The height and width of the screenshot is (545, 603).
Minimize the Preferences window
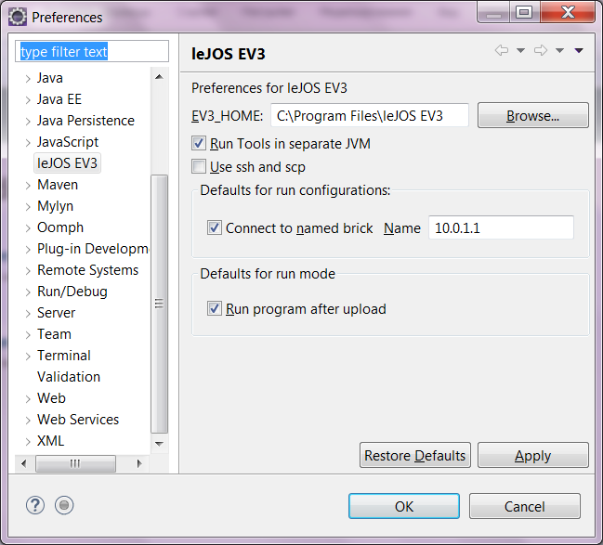coord(493,13)
